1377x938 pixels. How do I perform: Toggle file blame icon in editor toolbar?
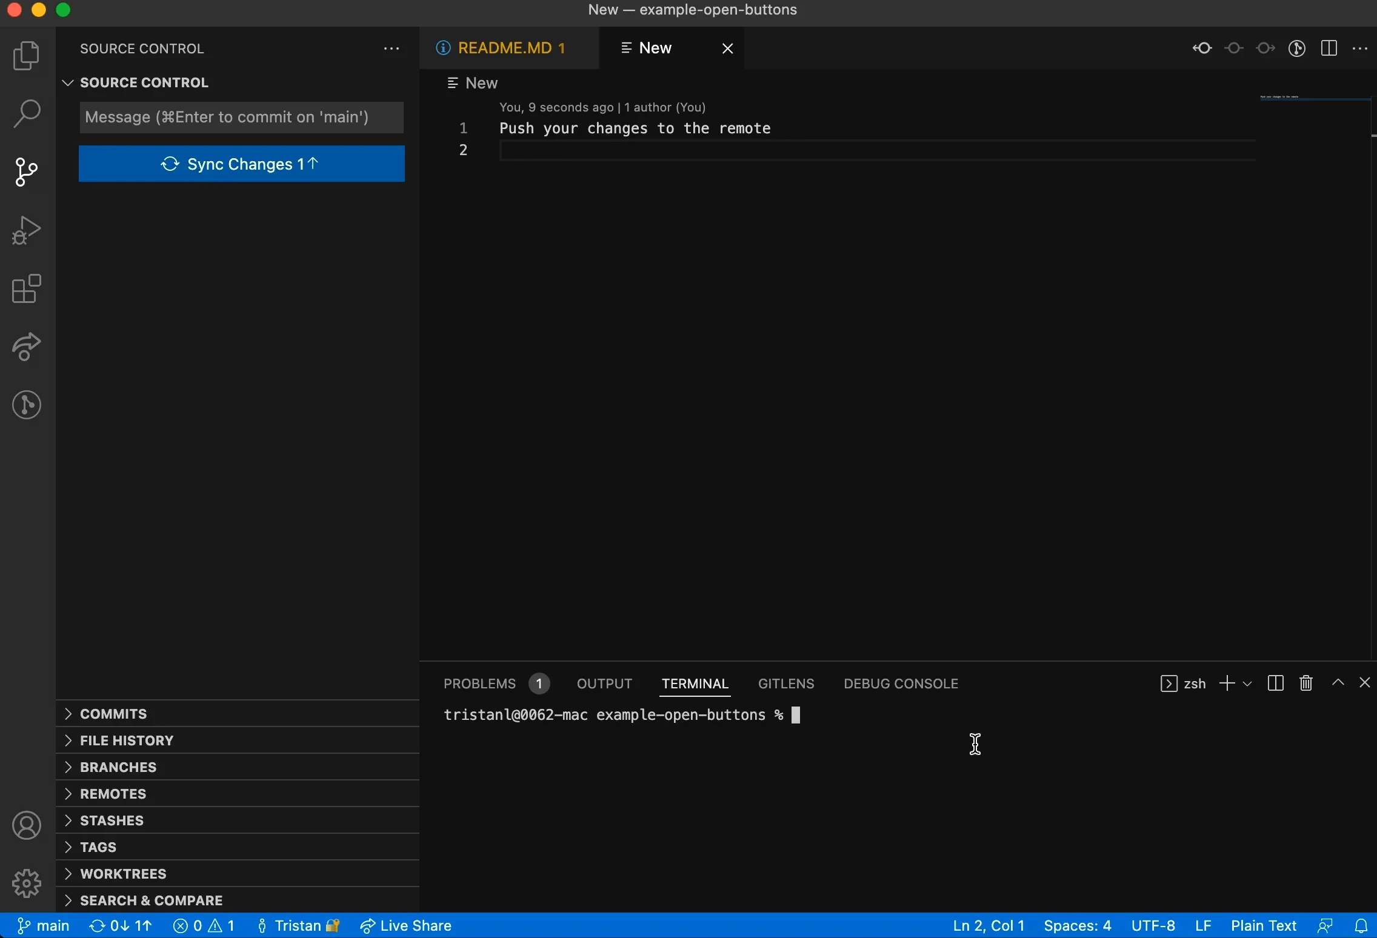[1297, 48]
